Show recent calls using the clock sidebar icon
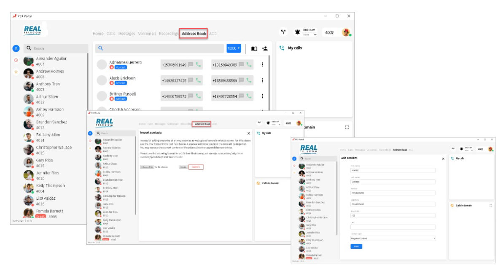Viewport: 498px width, 265px height. 16,60
